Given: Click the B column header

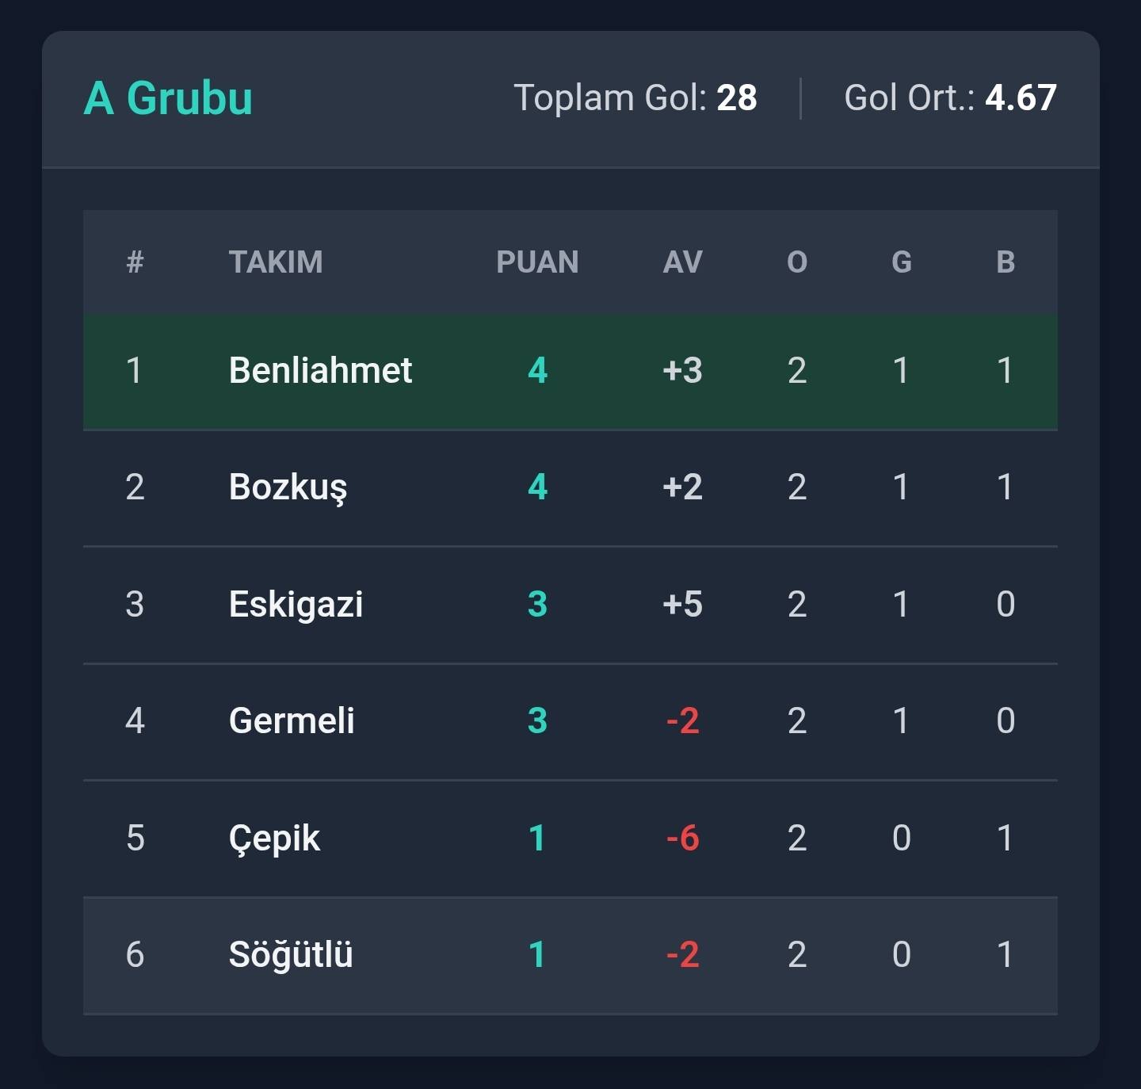Looking at the screenshot, I should (x=1006, y=262).
